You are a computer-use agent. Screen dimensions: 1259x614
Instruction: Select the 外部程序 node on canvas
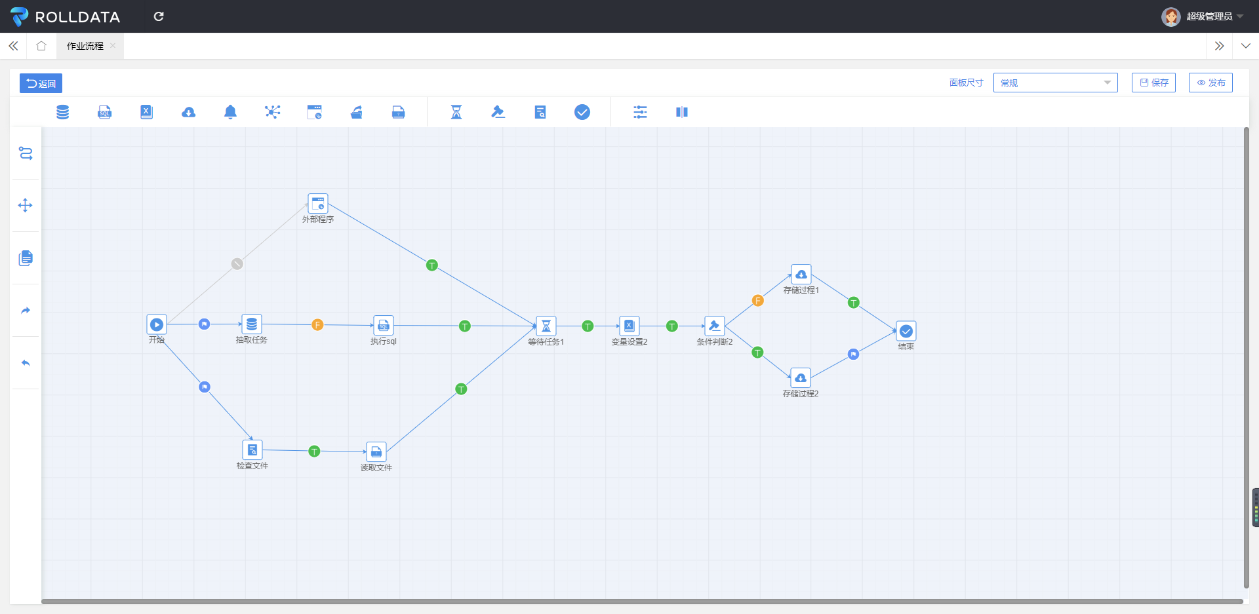coord(318,203)
